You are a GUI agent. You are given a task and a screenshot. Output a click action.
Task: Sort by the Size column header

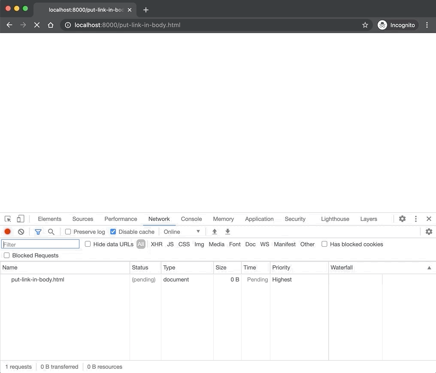[227, 267]
